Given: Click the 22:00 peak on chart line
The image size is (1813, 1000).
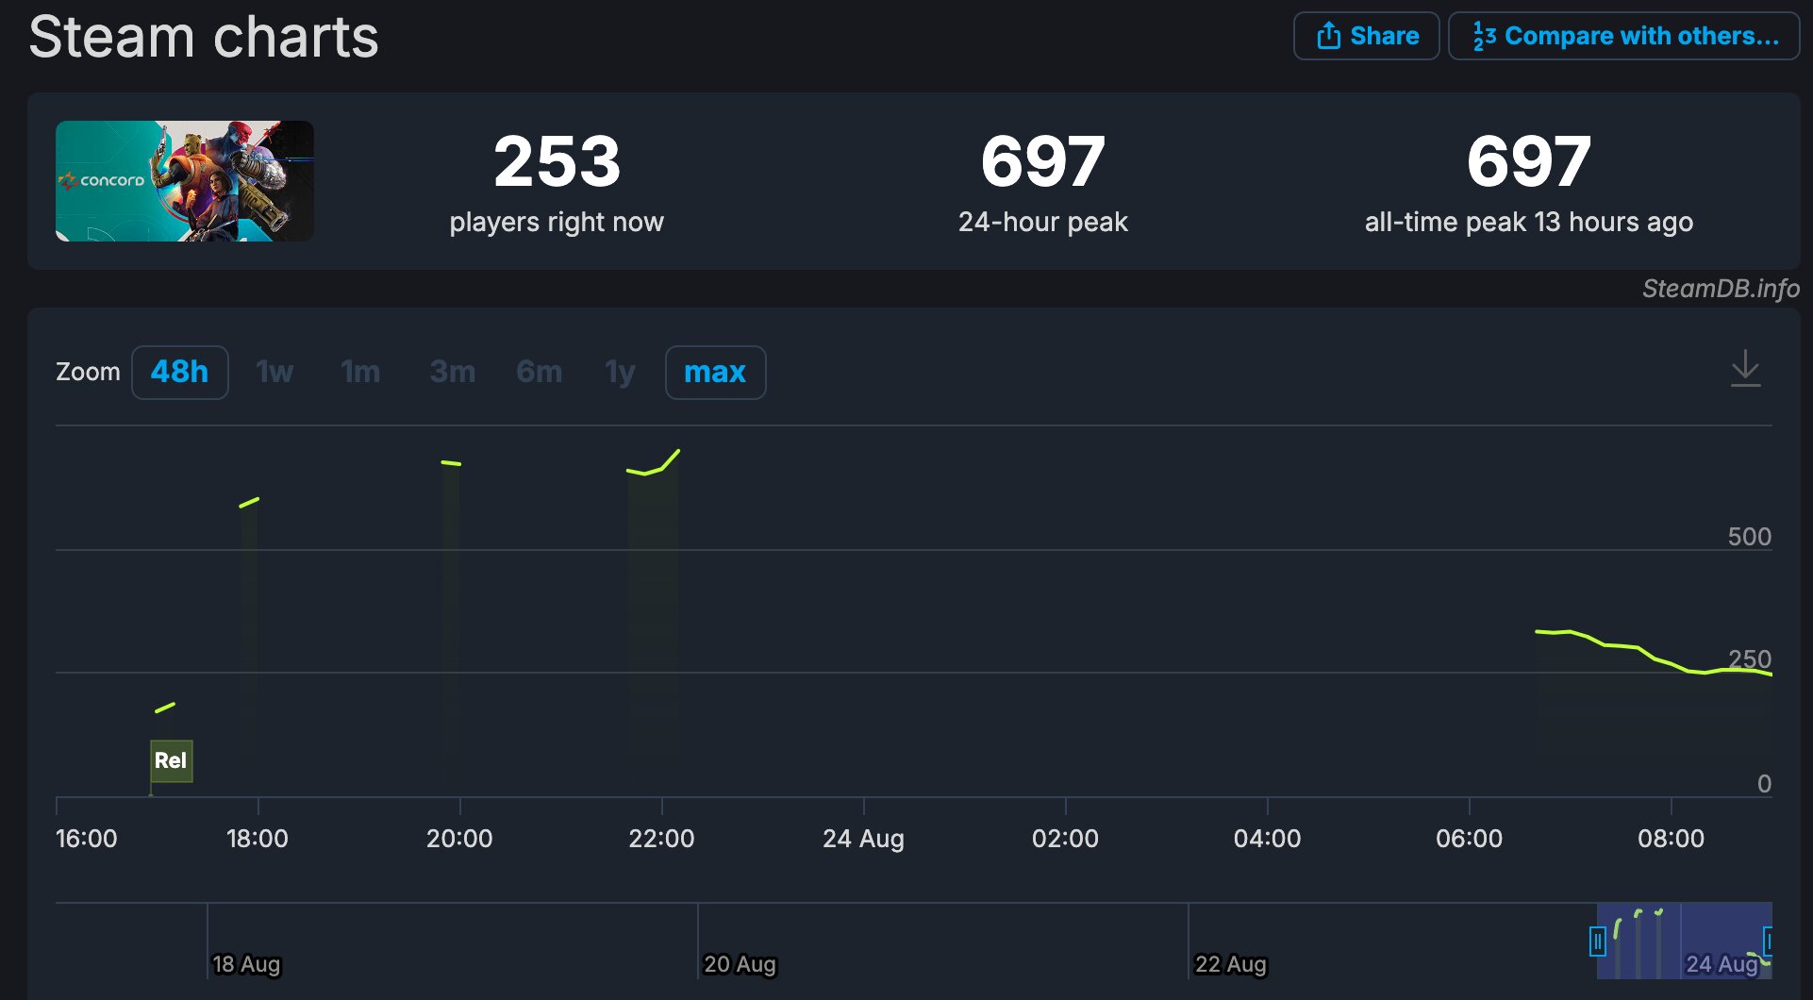Looking at the screenshot, I should point(678,452).
